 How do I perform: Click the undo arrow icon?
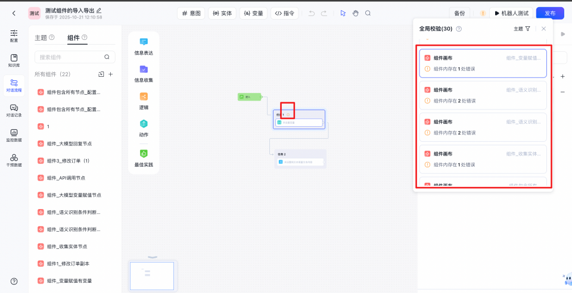coord(311,13)
